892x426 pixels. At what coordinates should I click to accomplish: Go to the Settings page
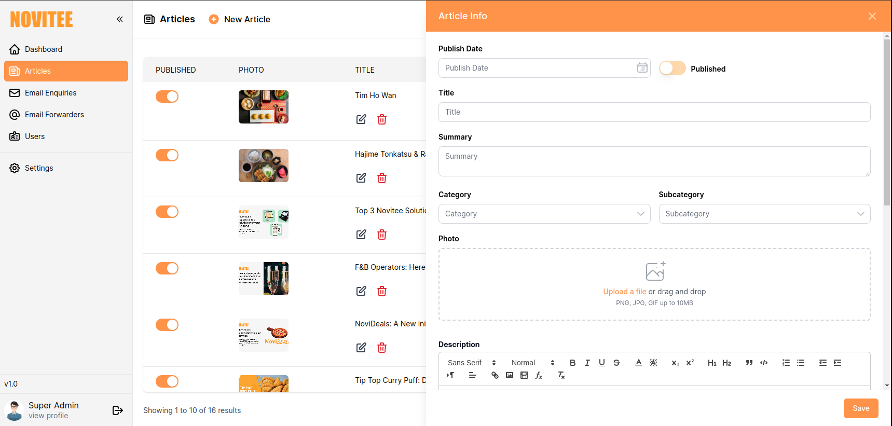39,168
